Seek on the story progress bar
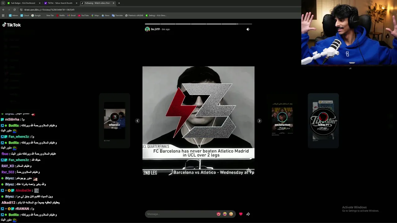The image size is (397, 223). (x=198, y=24)
